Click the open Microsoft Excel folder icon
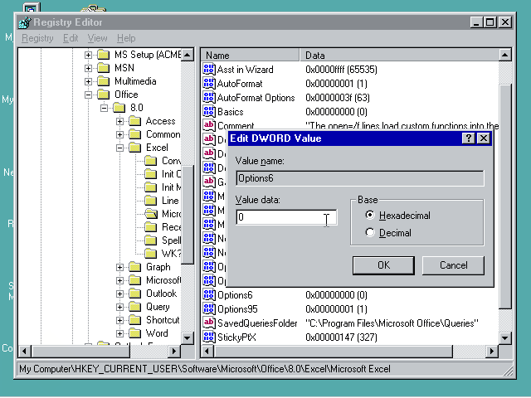This screenshot has width=531, height=398. tap(151, 214)
